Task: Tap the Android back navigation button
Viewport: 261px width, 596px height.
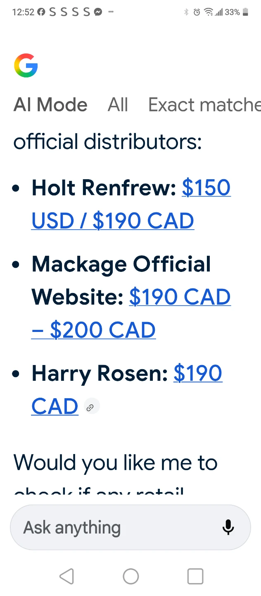Action: pyautogui.click(x=67, y=576)
